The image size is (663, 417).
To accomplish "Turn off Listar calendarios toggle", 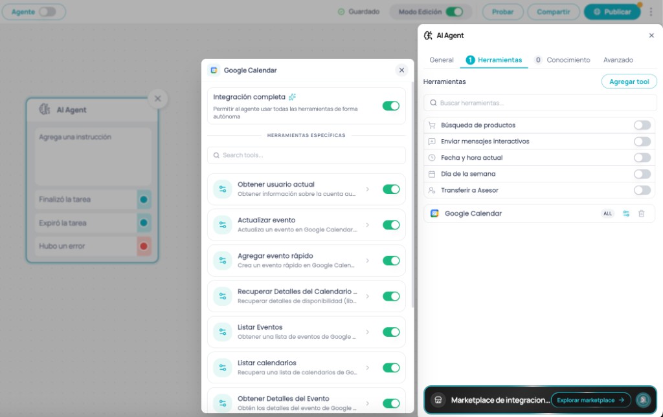I will [x=391, y=368].
